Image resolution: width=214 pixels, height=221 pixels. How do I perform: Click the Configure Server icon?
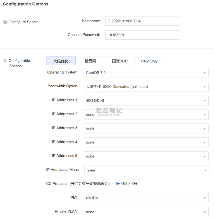coord(5,22)
